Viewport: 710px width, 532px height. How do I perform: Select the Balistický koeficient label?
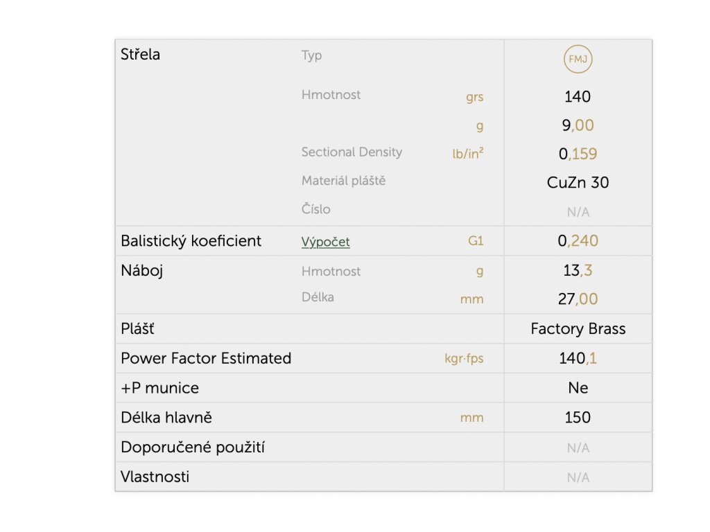(191, 241)
